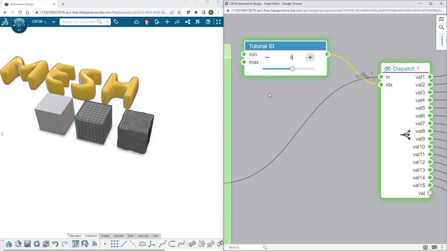Decrease Tutorial ID value with minus
447x251 pixels.
click(x=267, y=57)
